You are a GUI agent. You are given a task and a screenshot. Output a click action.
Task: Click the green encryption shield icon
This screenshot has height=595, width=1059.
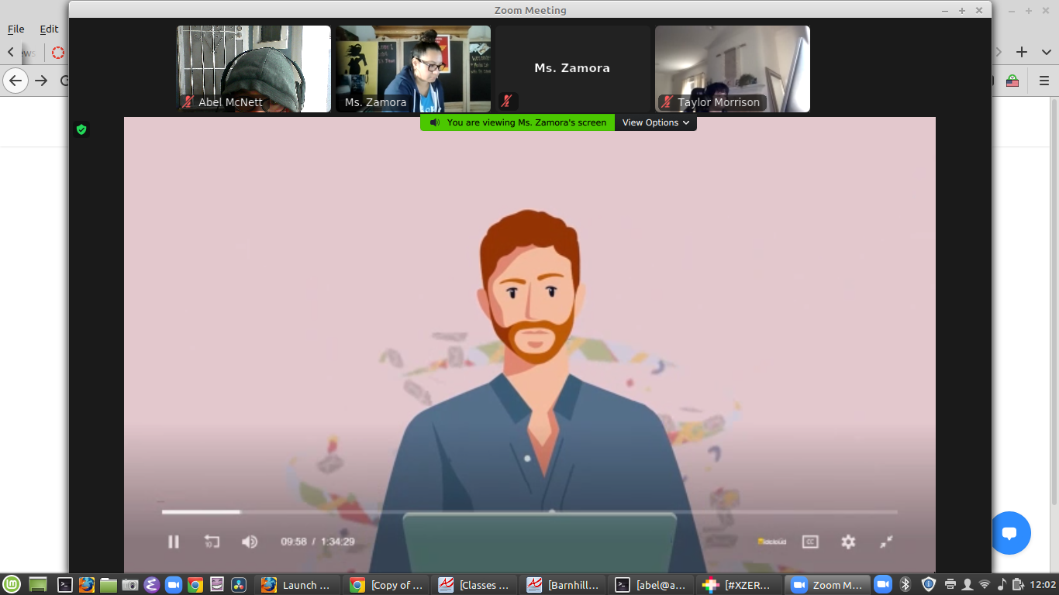pos(81,129)
